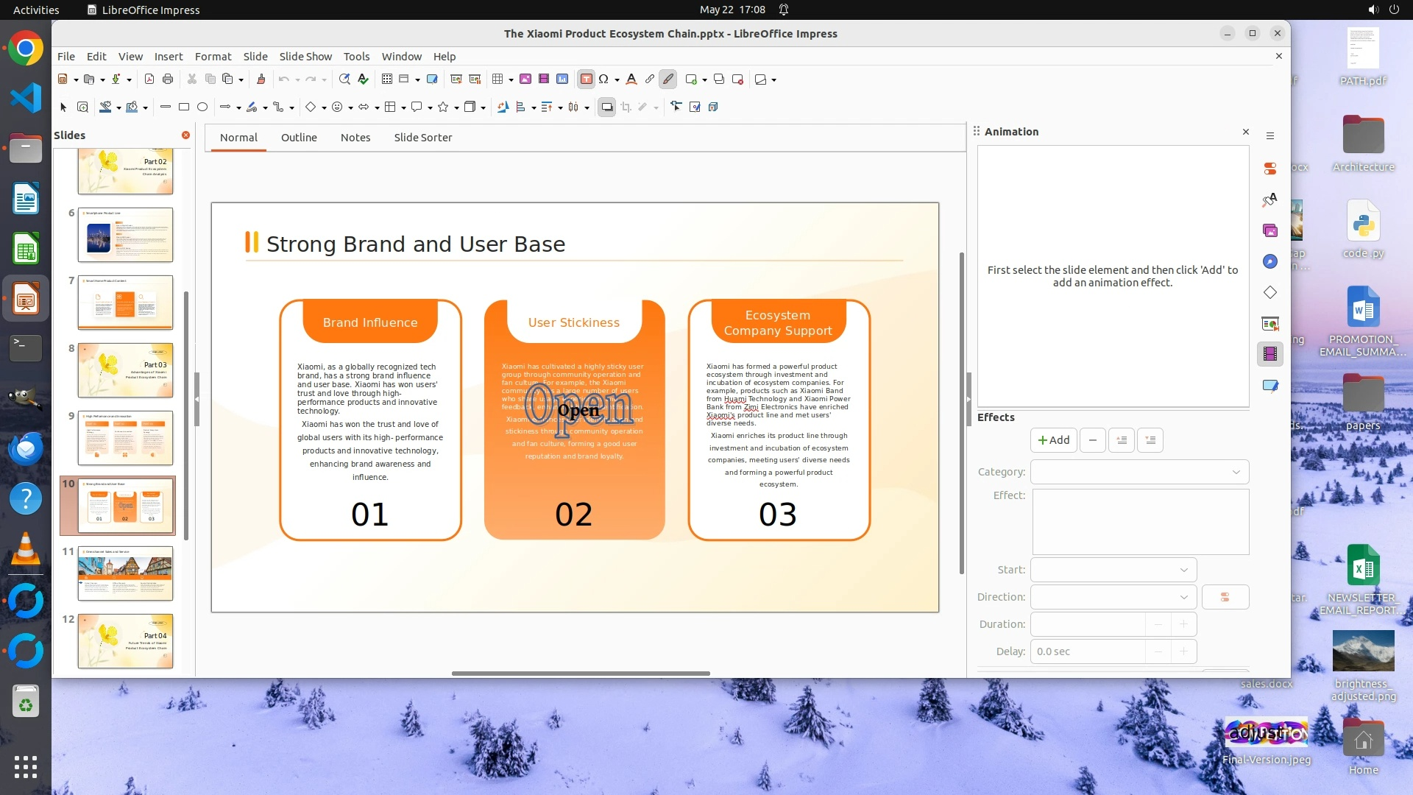1413x795 pixels.
Task: Expand the Category dropdown in Animation panel
Action: coord(1139,472)
